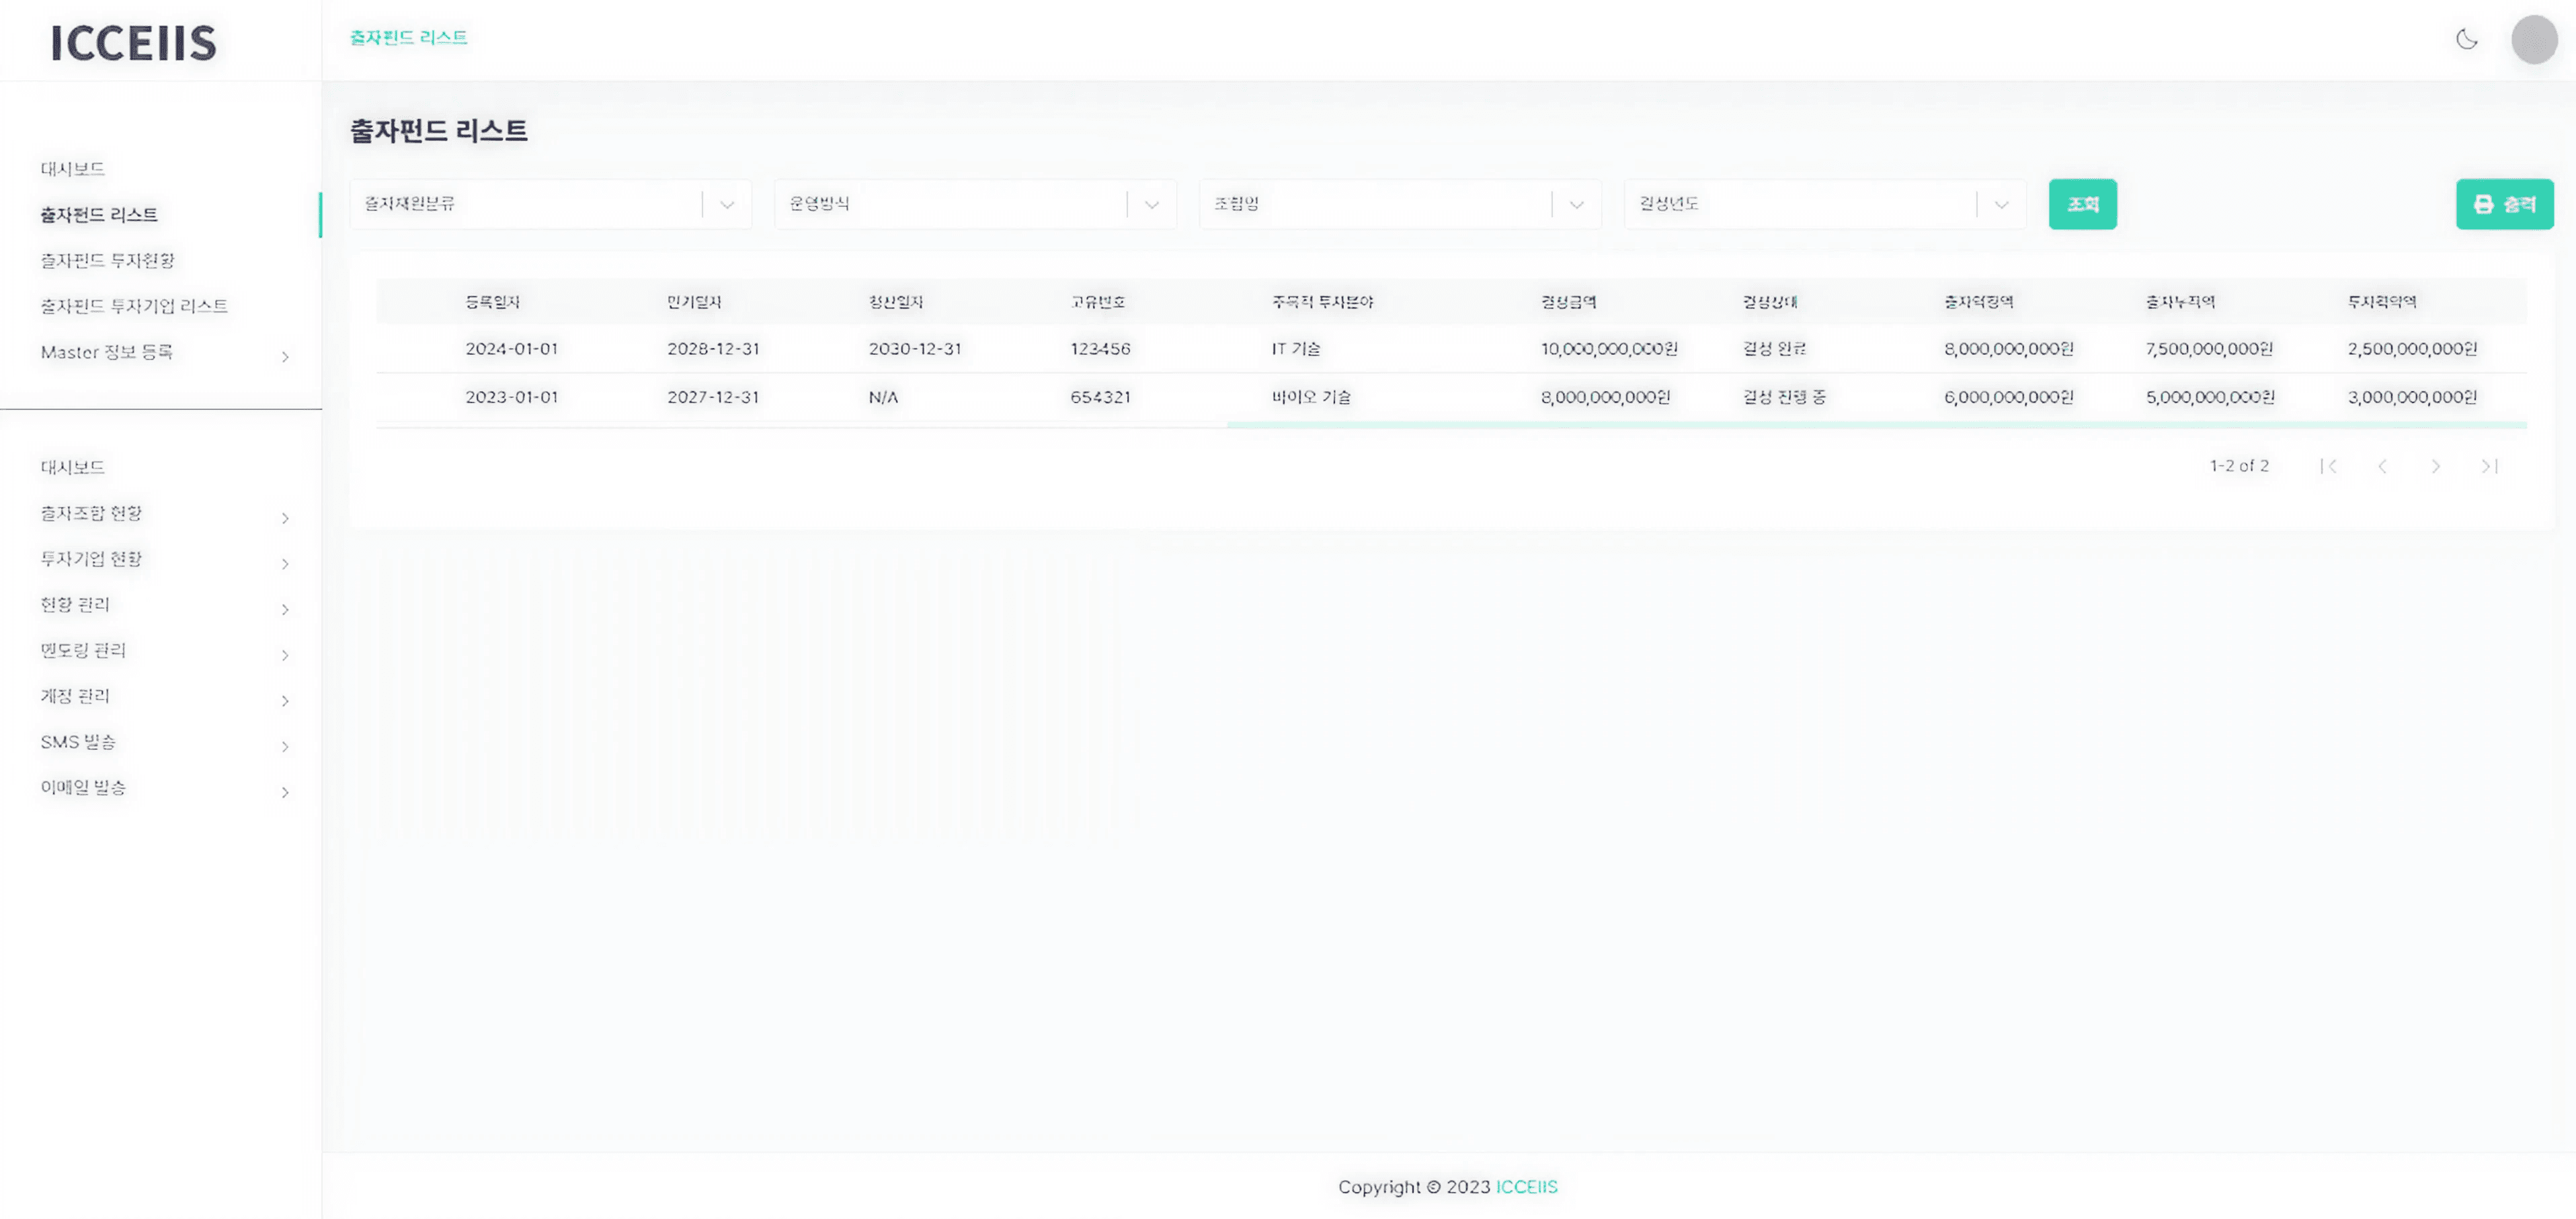Go to first page with pagination icon

pyautogui.click(x=2330, y=466)
